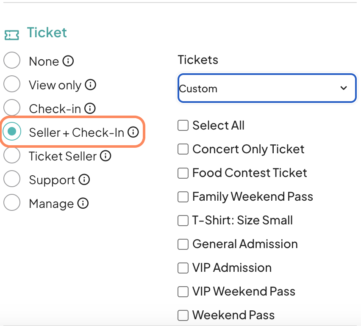This screenshot has height=326, width=361.
Task: Enable the Concert Only Ticket checkbox
Action: point(183,149)
